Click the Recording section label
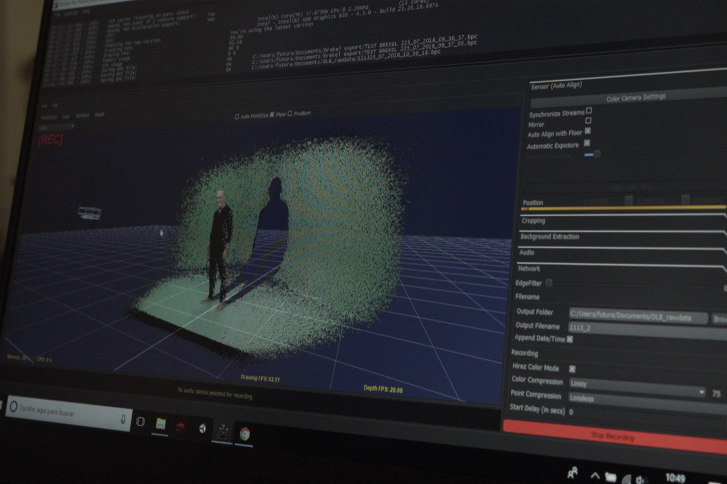The height and width of the screenshot is (484, 727). point(524,353)
